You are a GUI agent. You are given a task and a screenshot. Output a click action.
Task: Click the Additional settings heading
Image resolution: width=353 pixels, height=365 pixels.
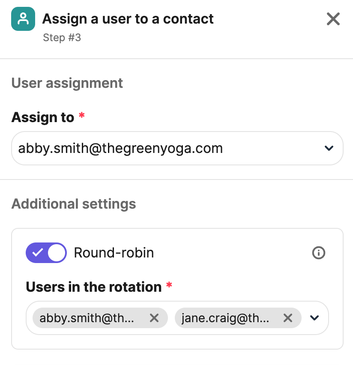74,204
